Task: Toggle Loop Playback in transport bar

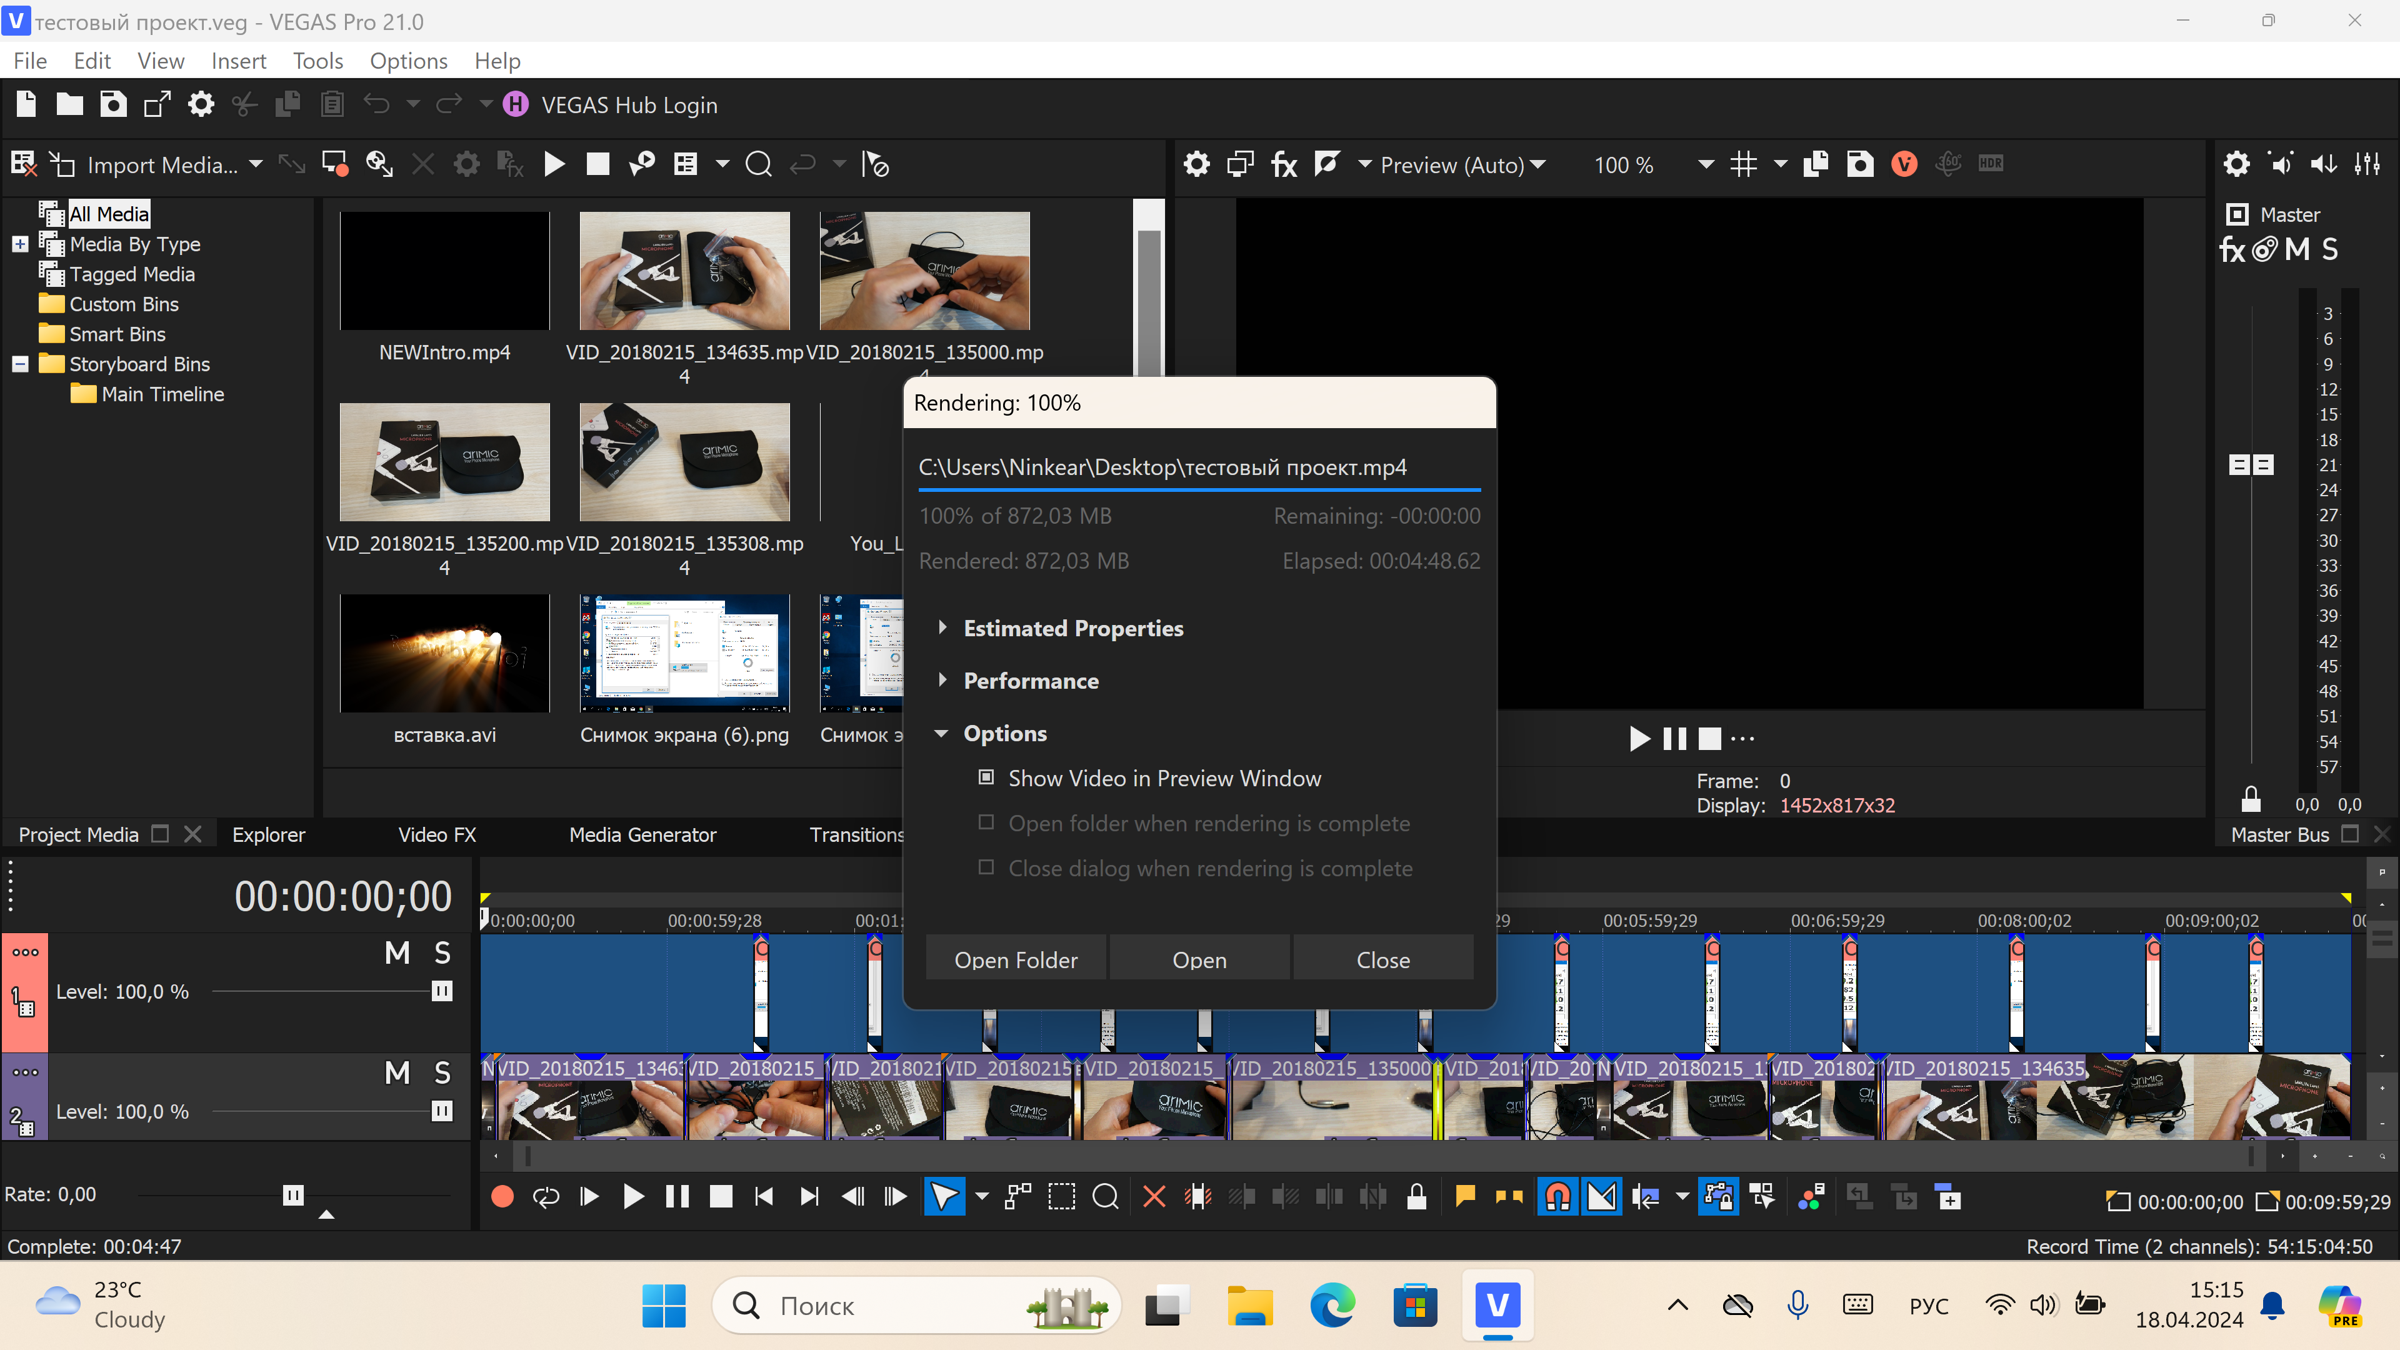Action: (546, 1196)
